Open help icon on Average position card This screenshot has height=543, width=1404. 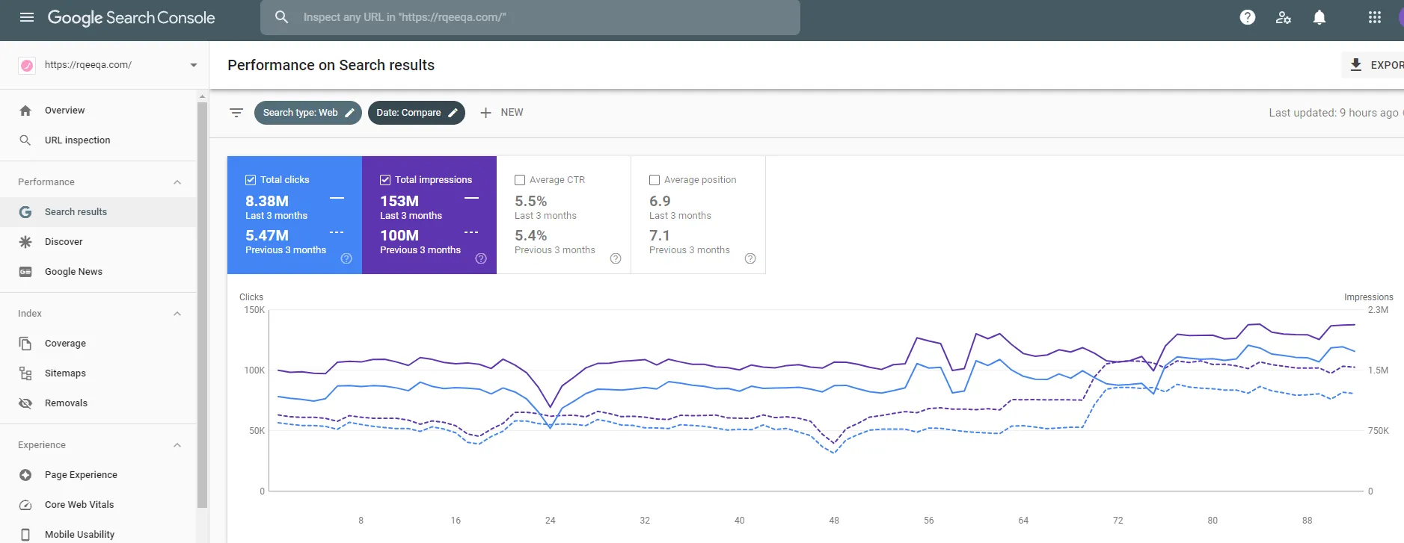(x=750, y=258)
